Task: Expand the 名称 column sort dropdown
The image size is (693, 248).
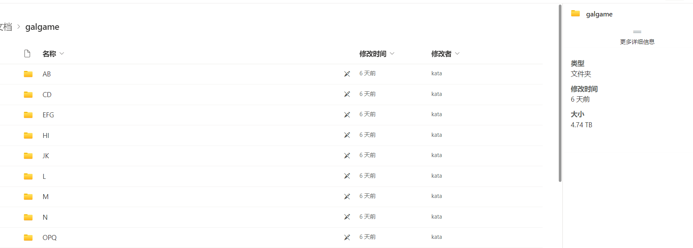Action: click(62, 53)
